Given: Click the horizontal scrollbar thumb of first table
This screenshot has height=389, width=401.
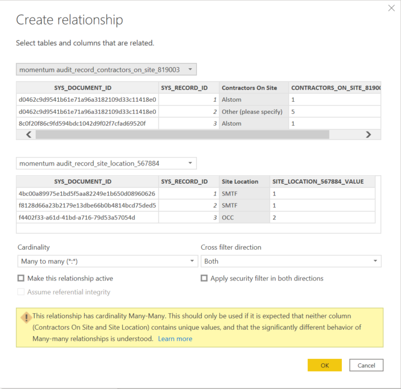Looking at the screenshot, I should click(x=183, y=135).
